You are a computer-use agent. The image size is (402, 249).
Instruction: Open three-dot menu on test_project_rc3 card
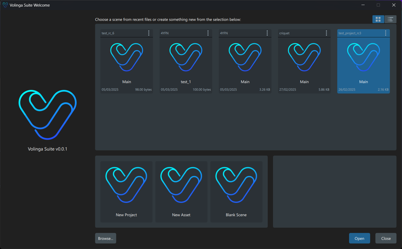click(x=386, y=33)
